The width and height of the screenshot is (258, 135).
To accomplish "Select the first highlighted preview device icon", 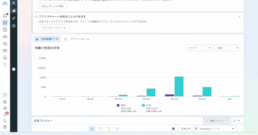I will [x=92, y=129].
